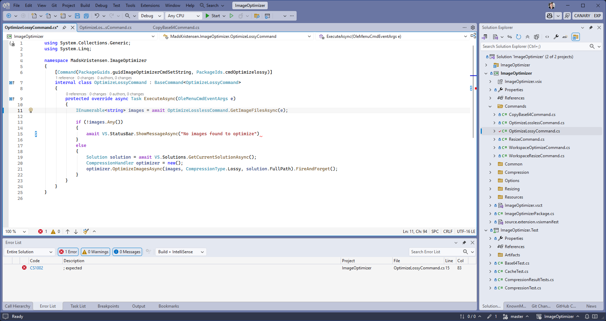Open the Build + IntelliSense dropdown

pyautogui.click(x=181, y=252)
